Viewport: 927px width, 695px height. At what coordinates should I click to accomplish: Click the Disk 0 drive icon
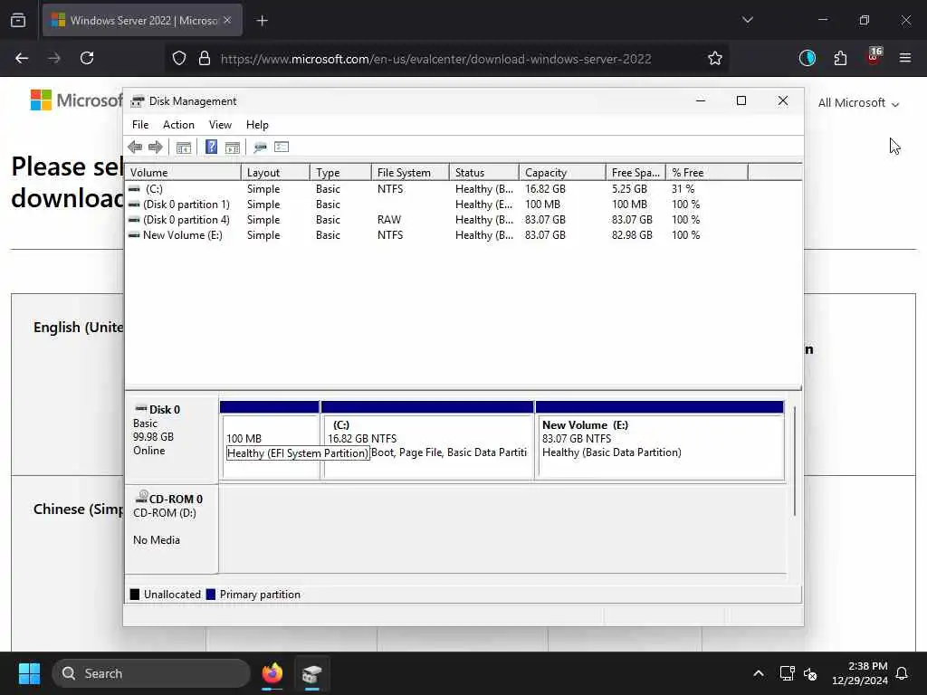140,408
